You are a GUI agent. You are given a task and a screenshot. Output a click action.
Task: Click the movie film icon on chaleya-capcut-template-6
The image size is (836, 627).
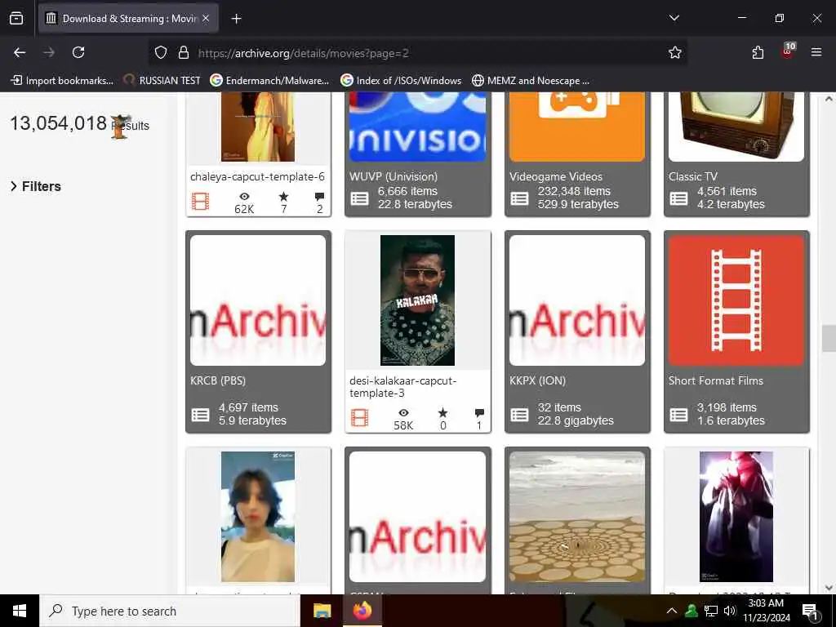click(201, 202)
